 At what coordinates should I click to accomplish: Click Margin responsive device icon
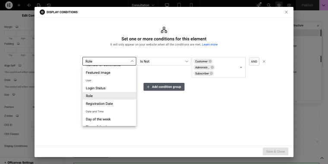17,27
